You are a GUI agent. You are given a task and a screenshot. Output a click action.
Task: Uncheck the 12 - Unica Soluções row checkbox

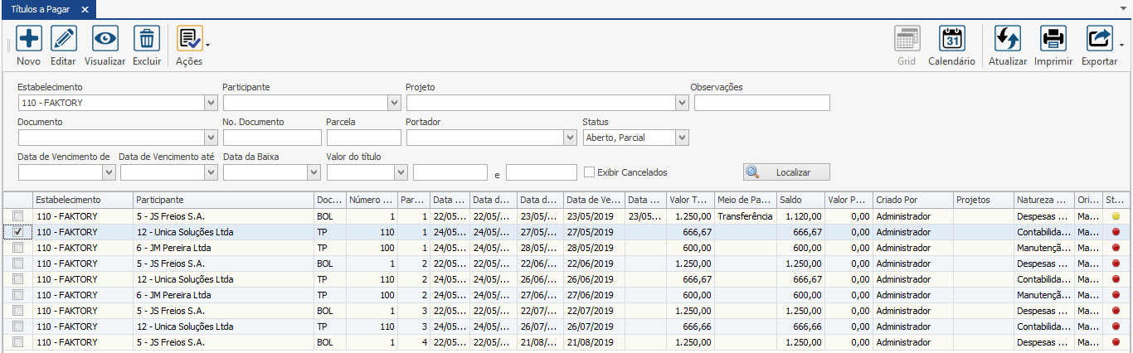coord(18,232)
